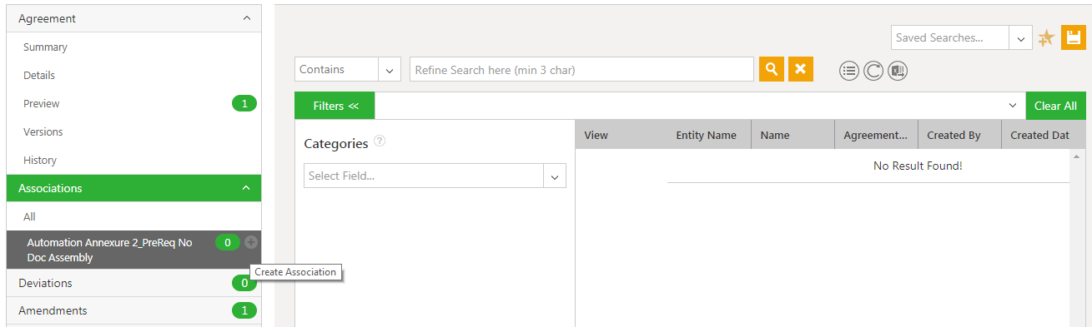Open the Select Field dropdown under Categories
The height and width of the screenshot is (327, 1092).
[435, 176]
